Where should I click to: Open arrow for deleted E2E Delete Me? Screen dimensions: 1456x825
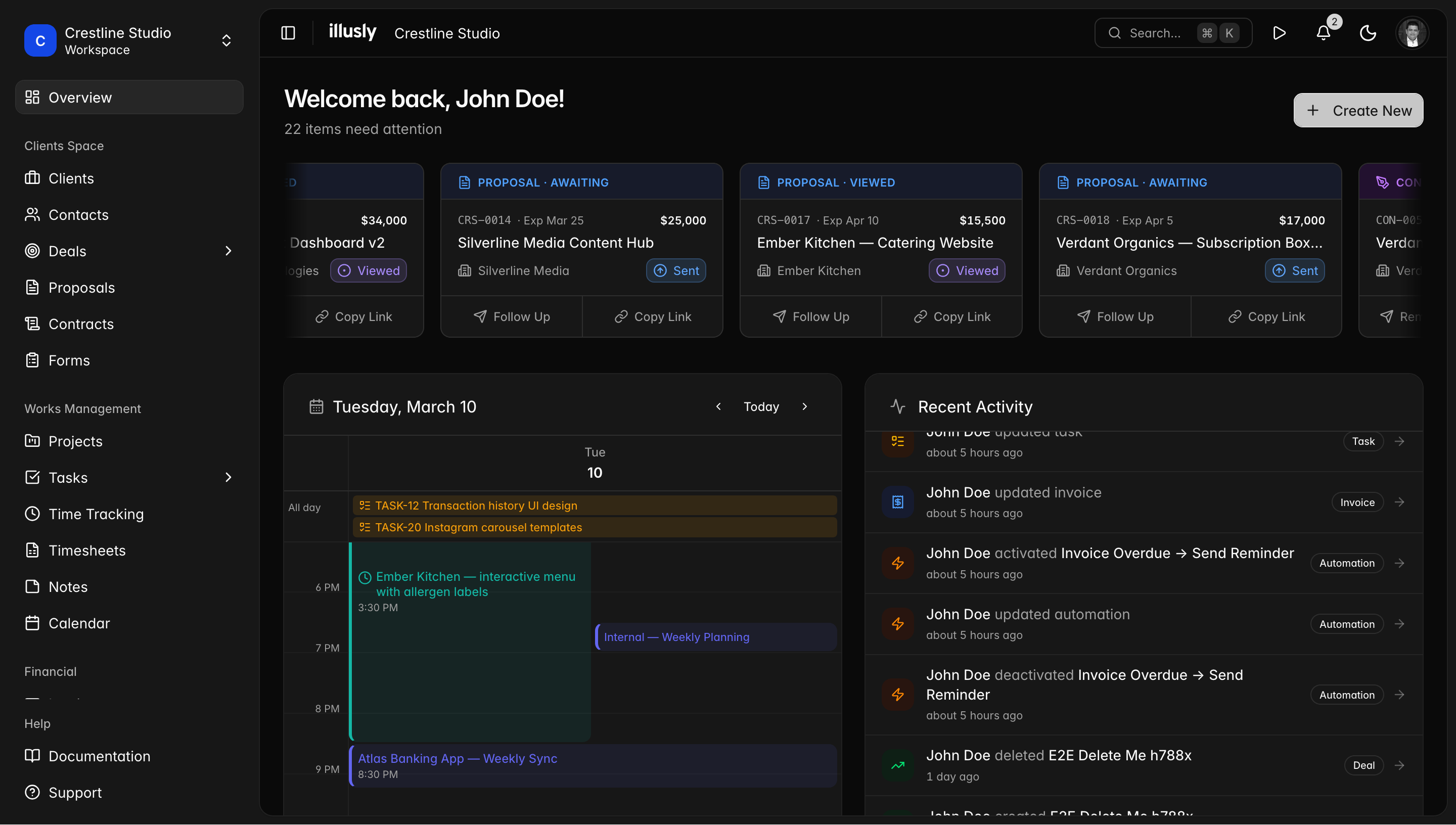[1399, 765]
